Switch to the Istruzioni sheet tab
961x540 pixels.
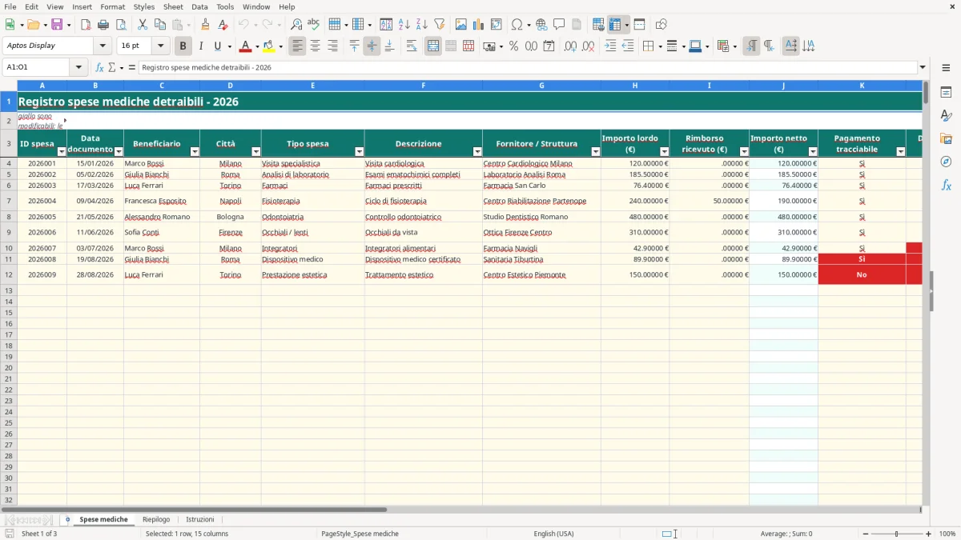pos(200,519)
